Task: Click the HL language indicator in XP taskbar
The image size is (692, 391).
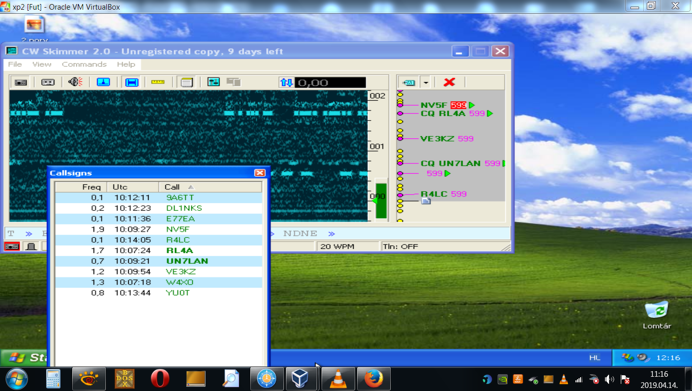Action: [595, 358]
